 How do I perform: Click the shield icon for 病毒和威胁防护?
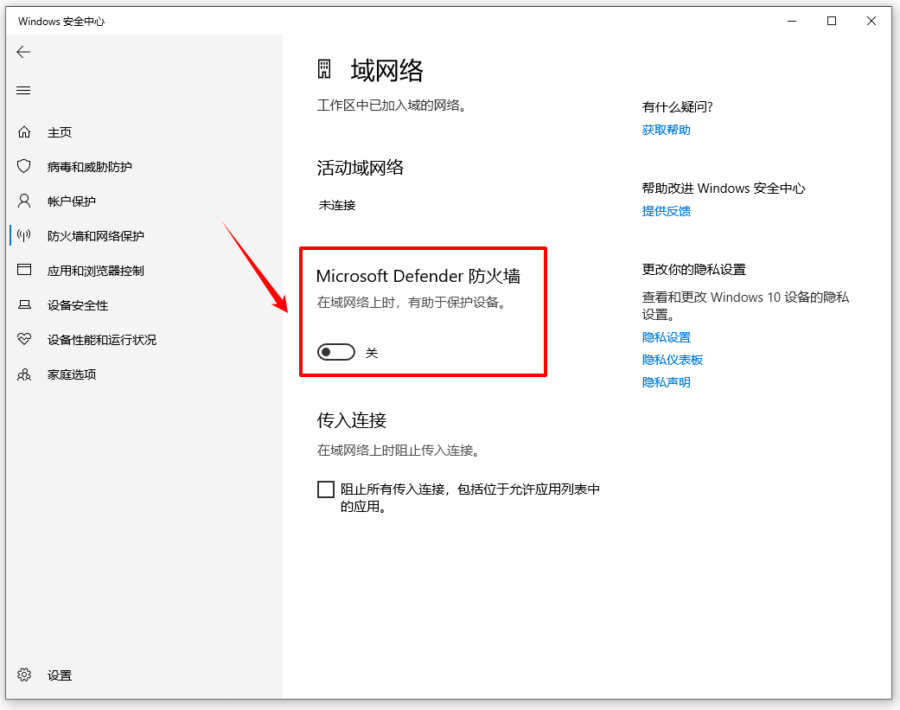[x=24, y=166]
